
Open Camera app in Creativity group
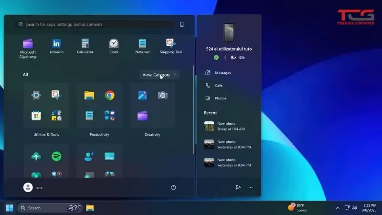pyautogui.click(x=162, y=95)
